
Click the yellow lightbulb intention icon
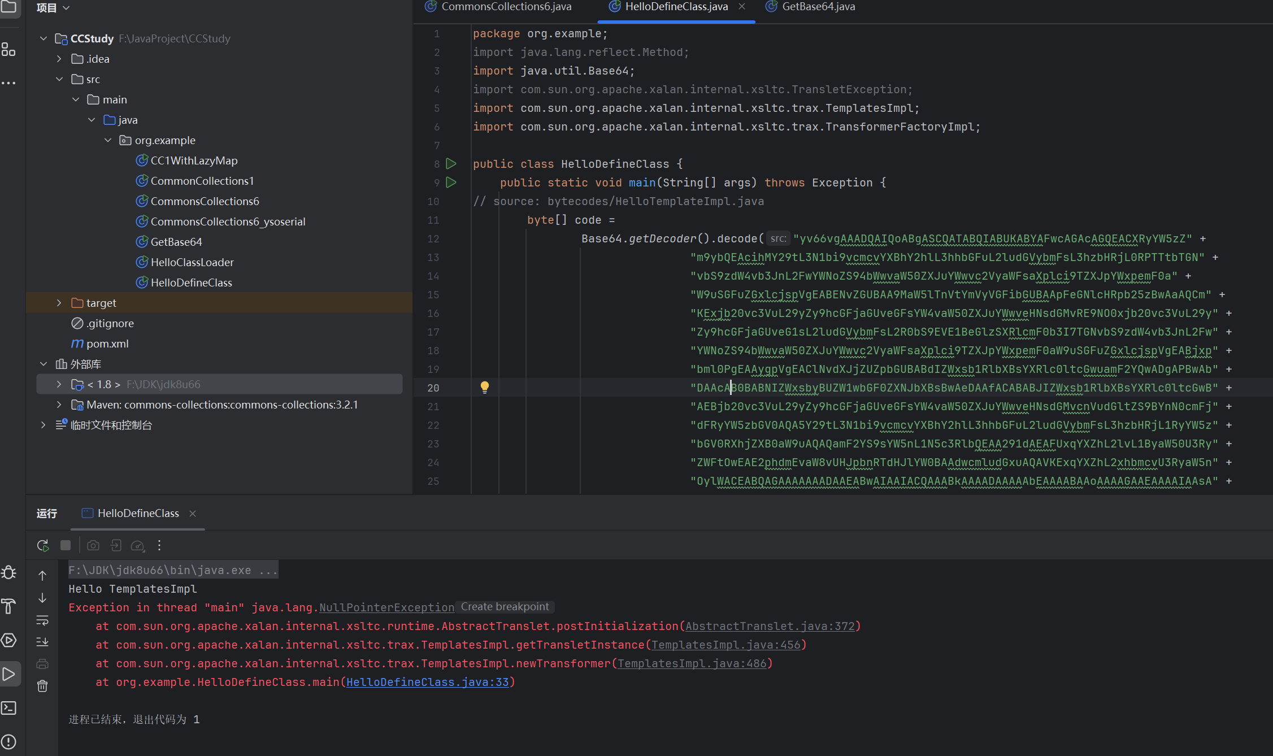point(484,387)
